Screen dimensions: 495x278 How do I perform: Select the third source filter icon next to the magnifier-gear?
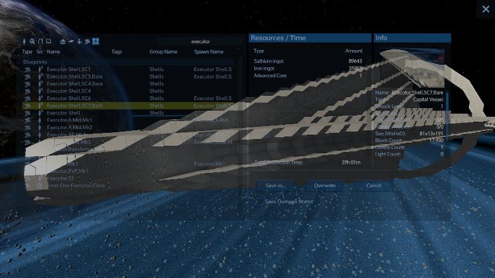coord(40,41)
